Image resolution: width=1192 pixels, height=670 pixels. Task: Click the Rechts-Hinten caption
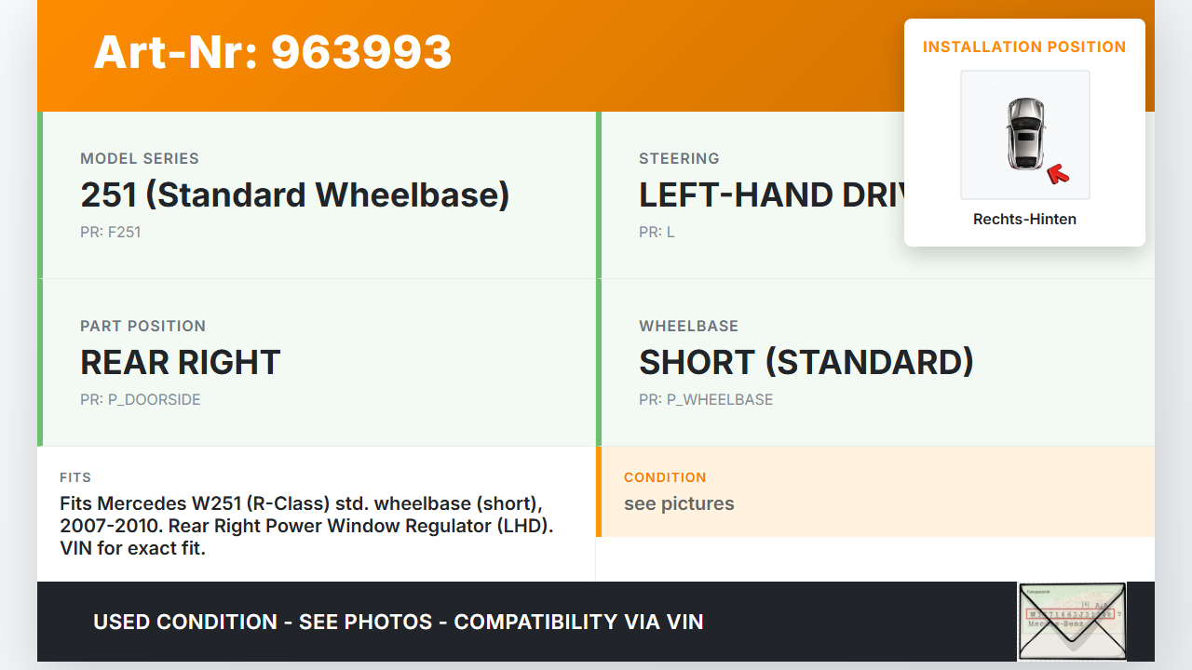pyautogui.click(x=1024, y=220)
